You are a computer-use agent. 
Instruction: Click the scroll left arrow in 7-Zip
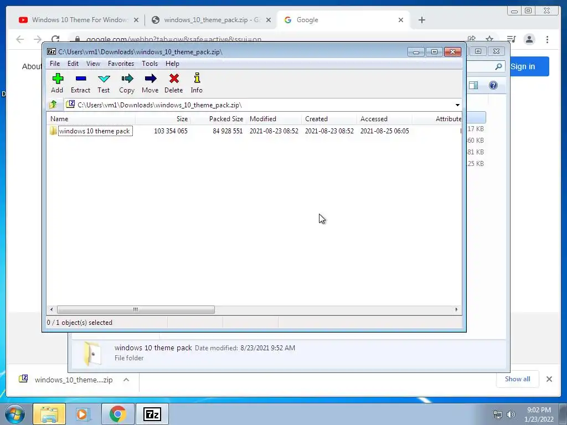[x=51, y=309]
